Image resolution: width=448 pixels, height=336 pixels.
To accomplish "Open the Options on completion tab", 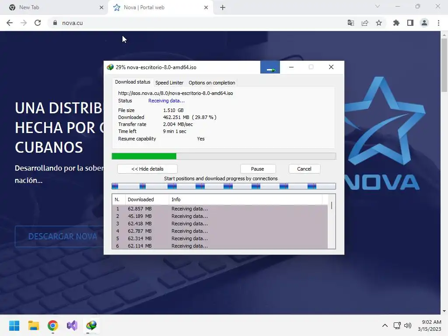I will [212, 83].
